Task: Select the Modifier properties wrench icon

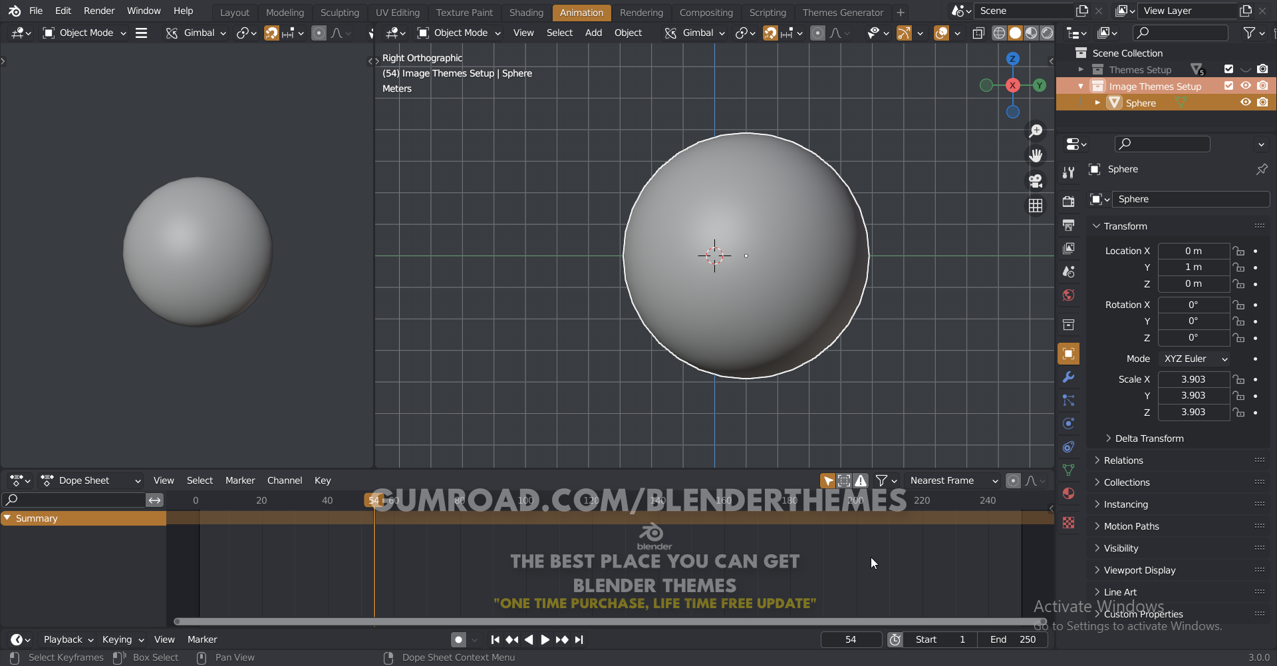Action: click(1069, 377)
